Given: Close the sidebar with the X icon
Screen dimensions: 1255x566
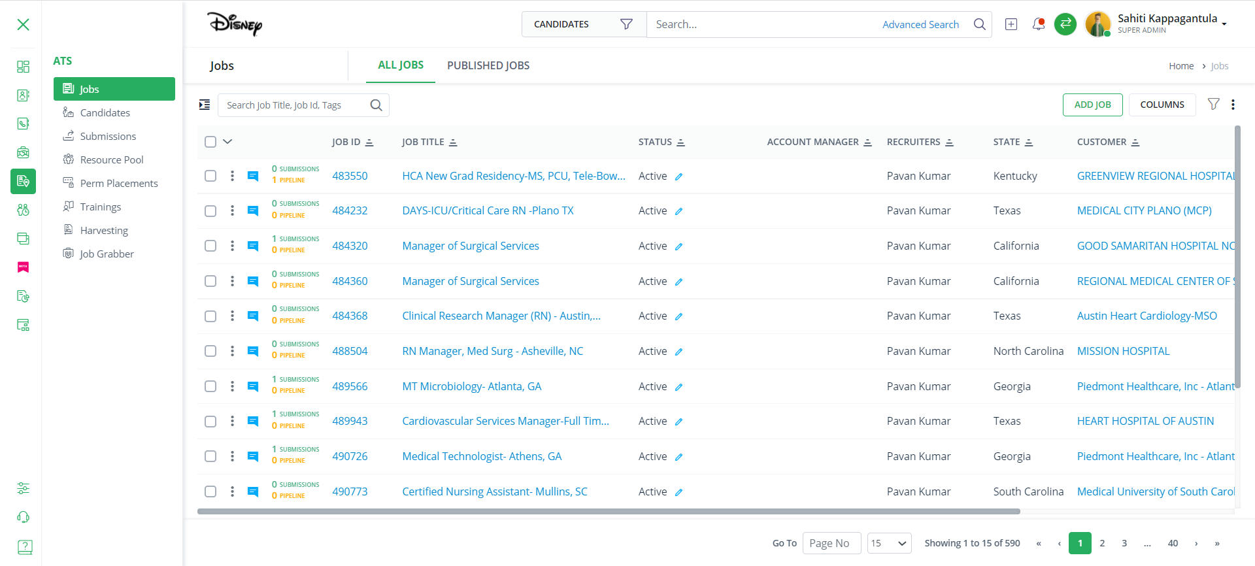Looking at the screenshot, I should coord(23,25).
